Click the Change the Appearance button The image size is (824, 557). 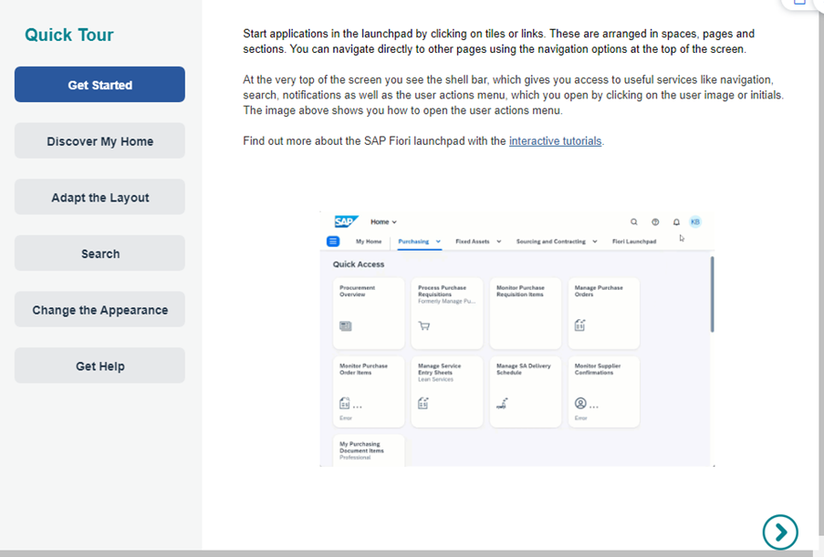pyautogui.click(x=99, y=310)
